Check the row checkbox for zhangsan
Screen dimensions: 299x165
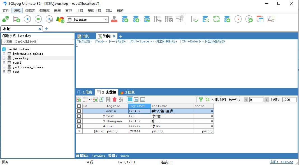(x=79, y=121)
